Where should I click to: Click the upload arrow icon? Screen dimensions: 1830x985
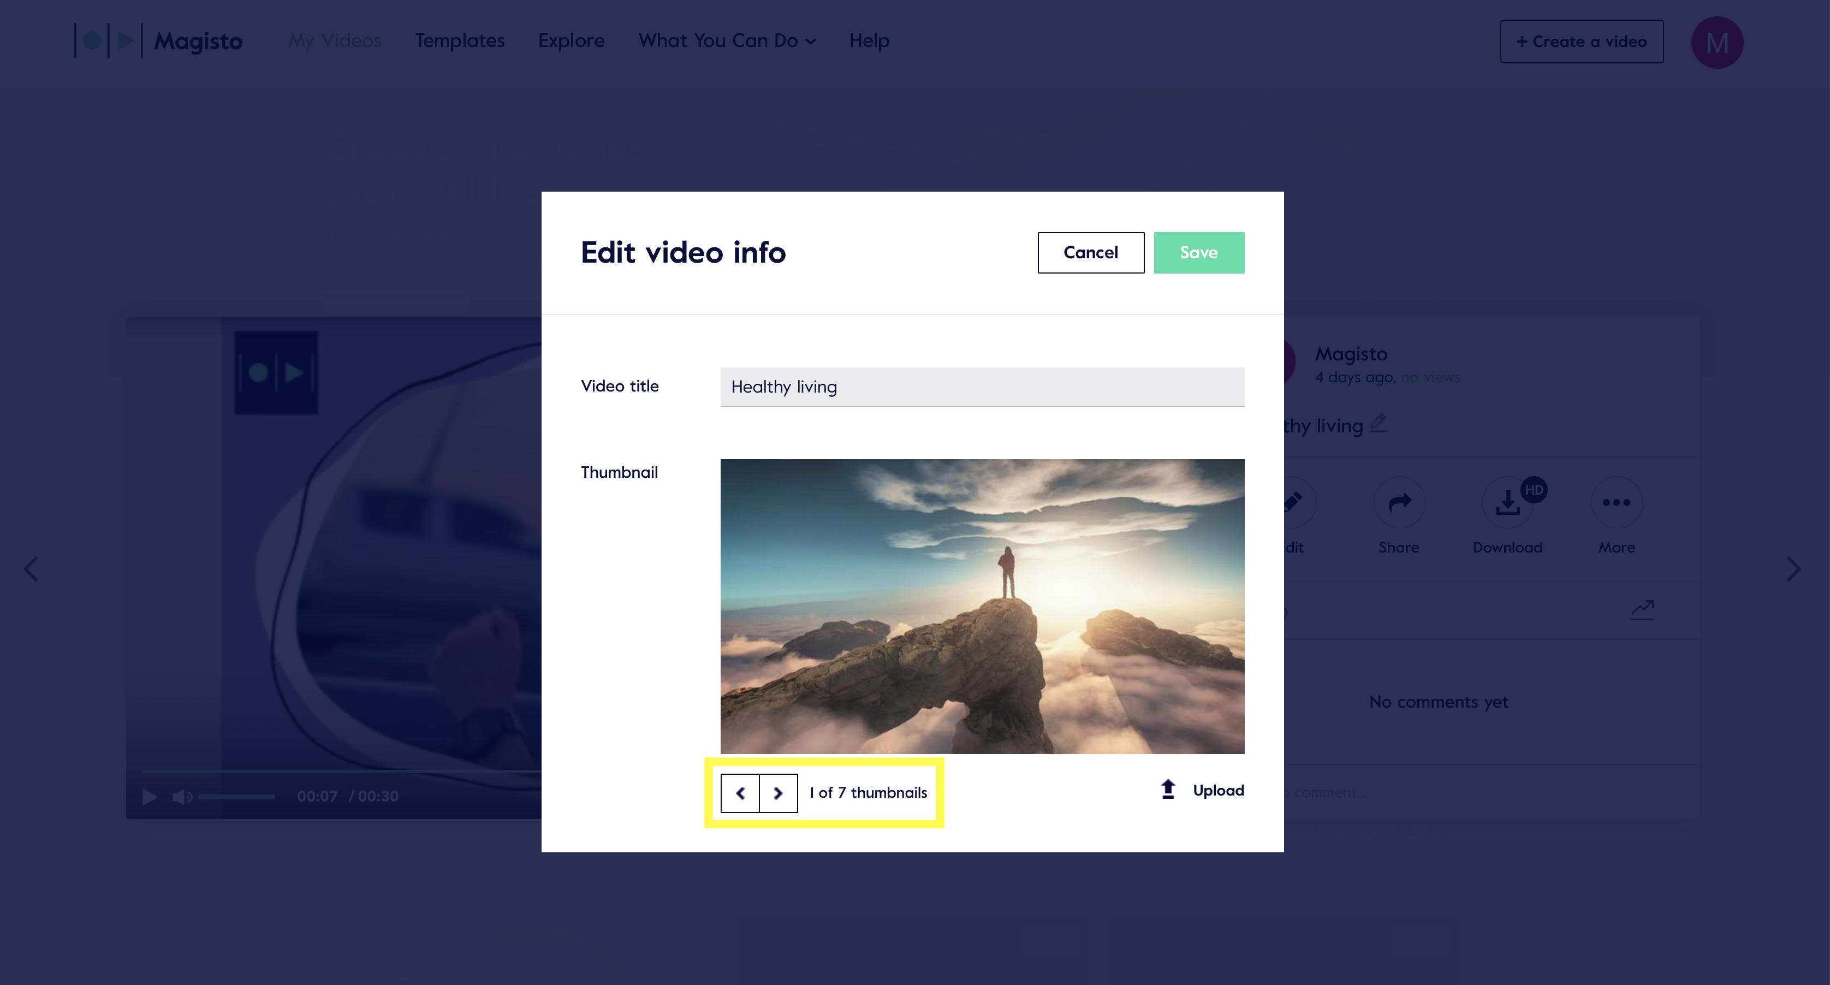tap(1168, 790)
